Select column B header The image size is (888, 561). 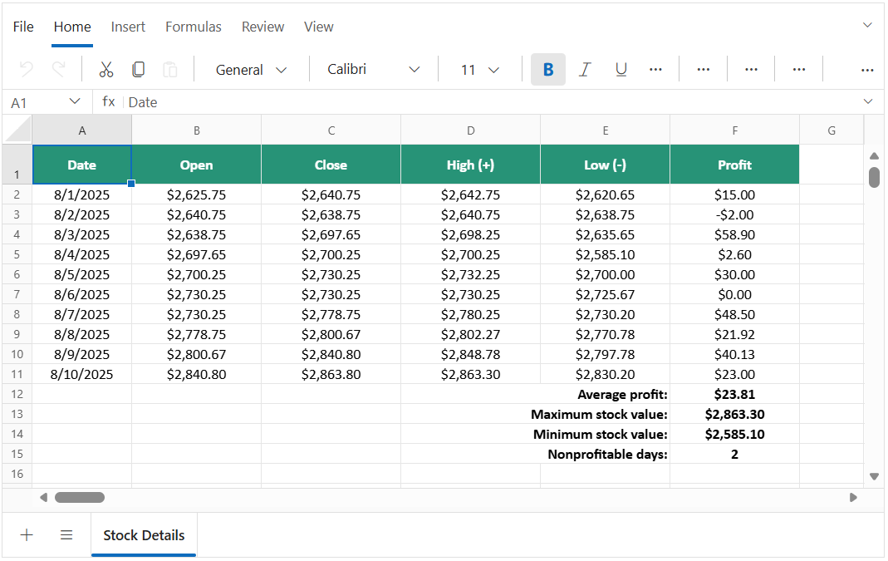click(197, 130)
